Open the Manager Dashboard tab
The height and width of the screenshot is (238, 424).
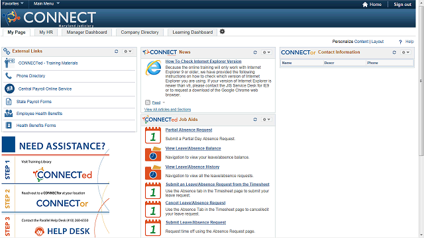pos(87,32)
